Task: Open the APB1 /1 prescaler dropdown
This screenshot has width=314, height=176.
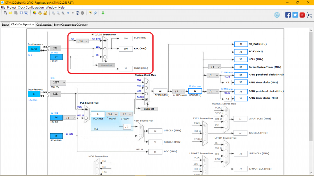Action: coord(213,75)
